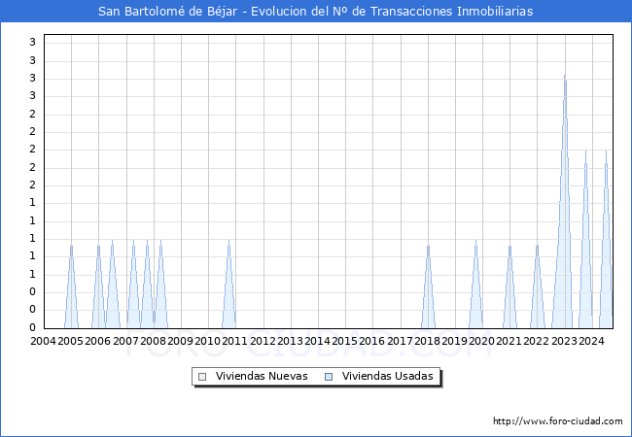Click the 2011 x-axis label
Screen dimensions: 632x437
(x=234, y=341)
